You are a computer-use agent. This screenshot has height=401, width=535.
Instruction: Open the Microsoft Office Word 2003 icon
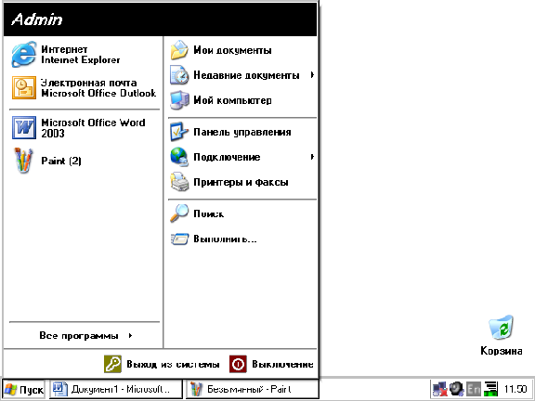point(24,127)
